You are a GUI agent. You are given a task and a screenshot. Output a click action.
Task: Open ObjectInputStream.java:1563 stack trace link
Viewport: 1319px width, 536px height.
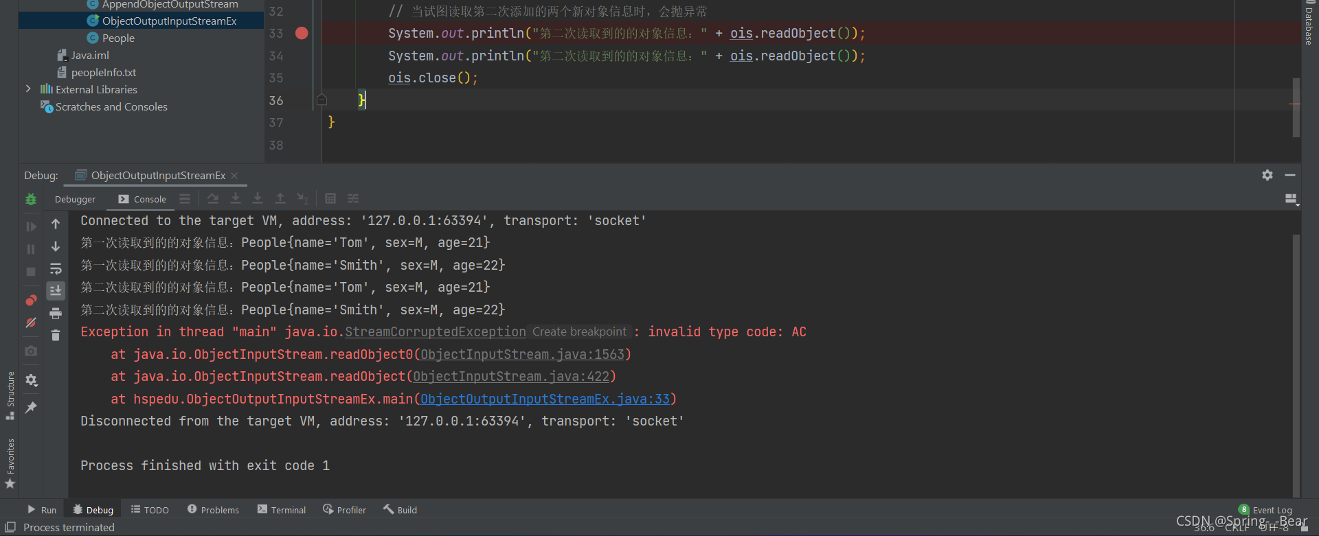[x=522, y=354]
